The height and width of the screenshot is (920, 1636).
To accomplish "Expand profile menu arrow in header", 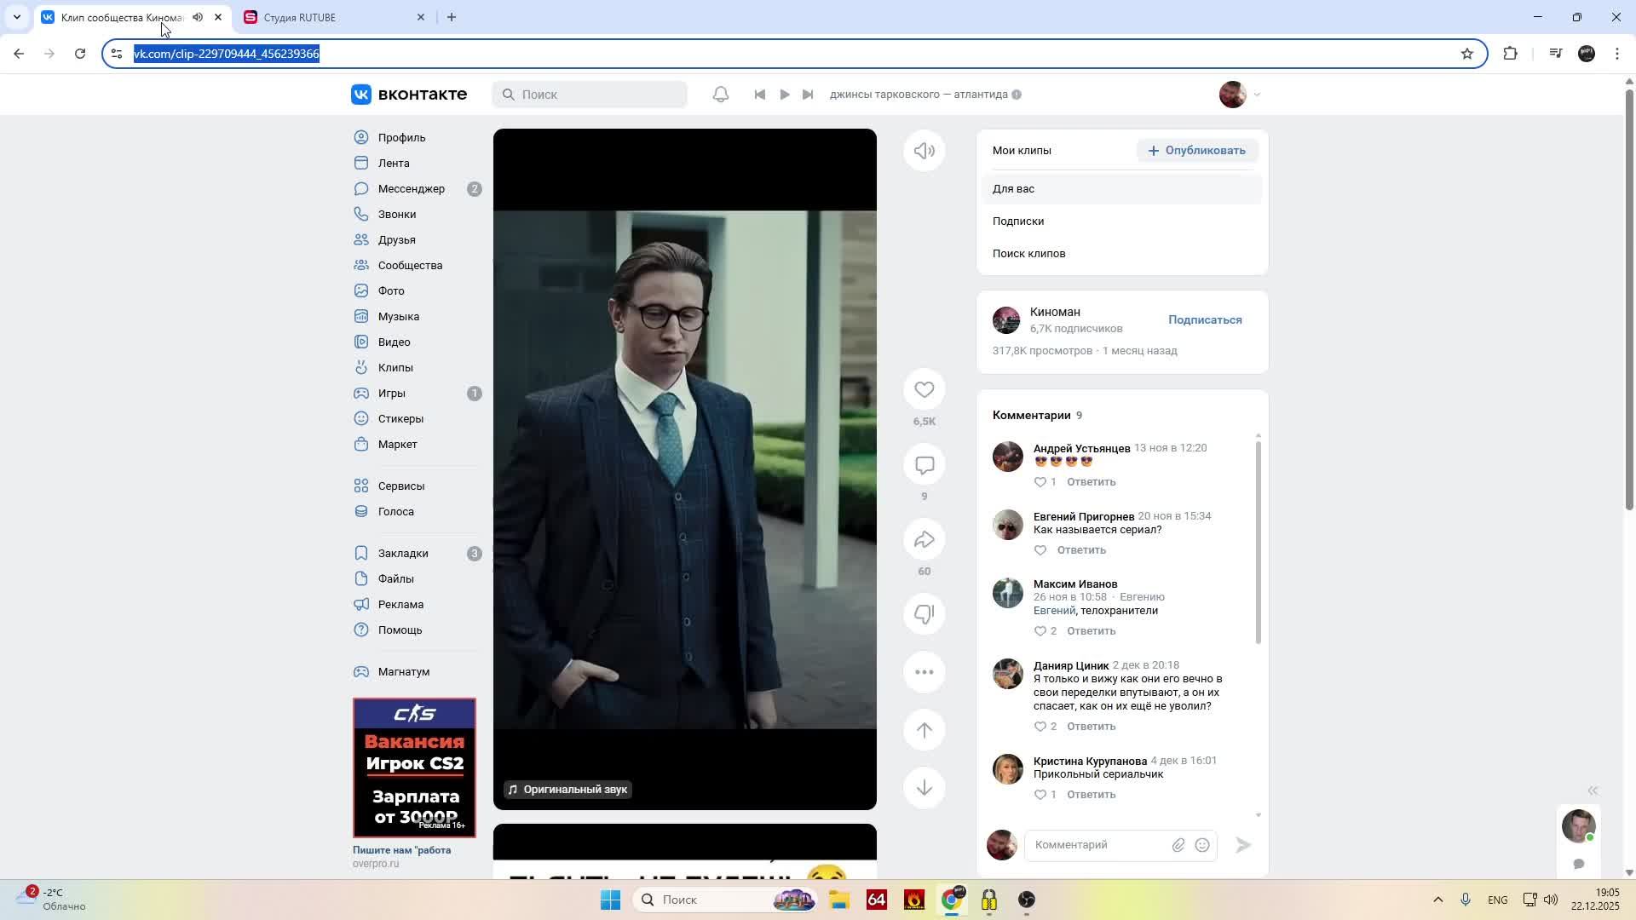I will point(1257,95).
